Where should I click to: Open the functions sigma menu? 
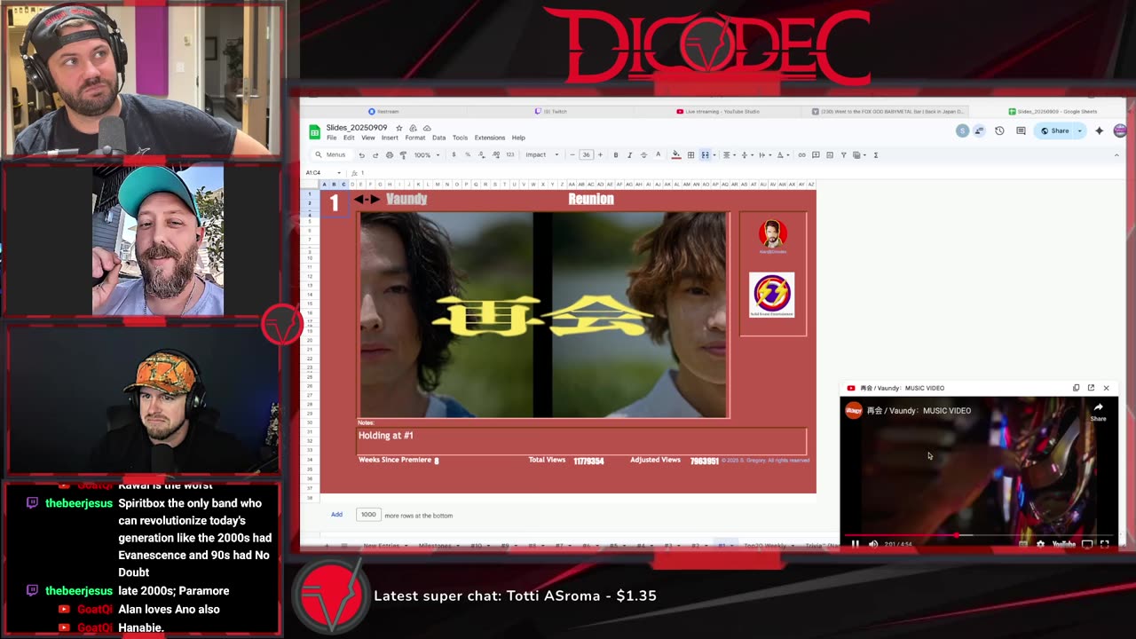[875, 155]
